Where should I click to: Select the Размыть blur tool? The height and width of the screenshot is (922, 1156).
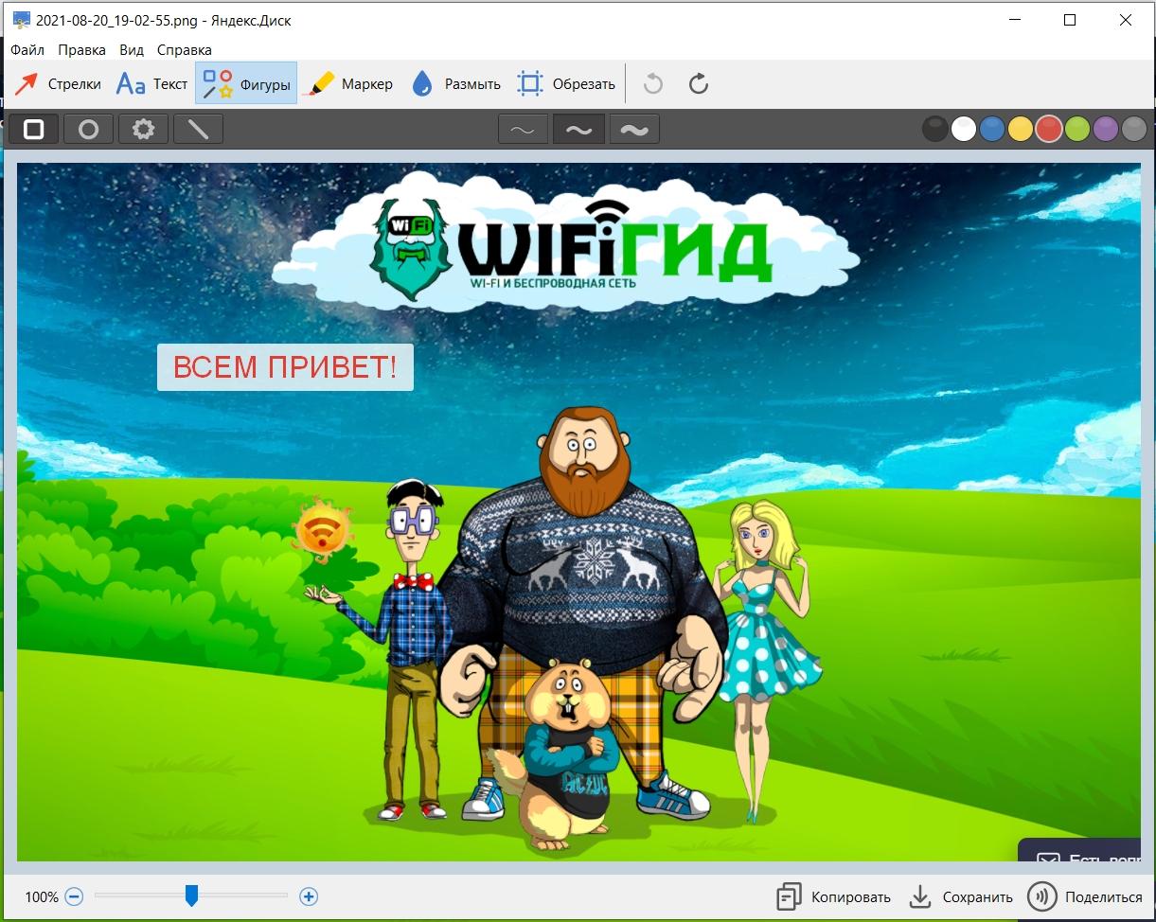tap(455, 84)
